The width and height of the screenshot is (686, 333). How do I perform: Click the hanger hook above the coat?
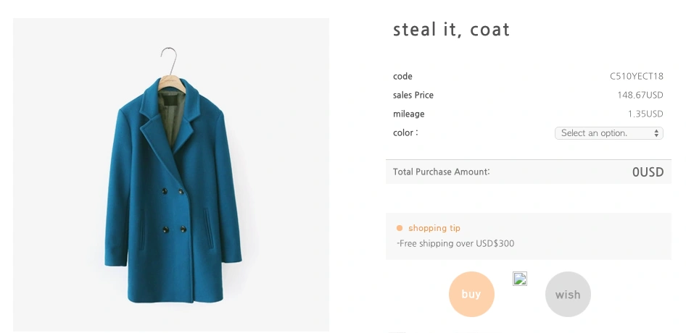tap(170, 56)
